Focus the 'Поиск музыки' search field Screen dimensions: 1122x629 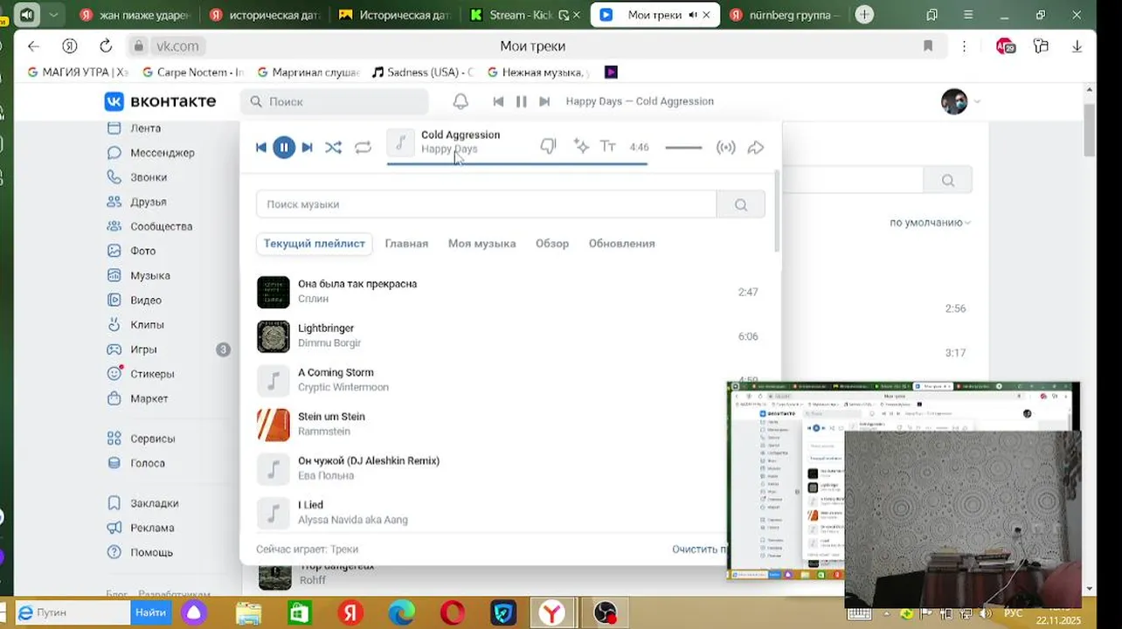pyautogui.click(x=486, y=204)
